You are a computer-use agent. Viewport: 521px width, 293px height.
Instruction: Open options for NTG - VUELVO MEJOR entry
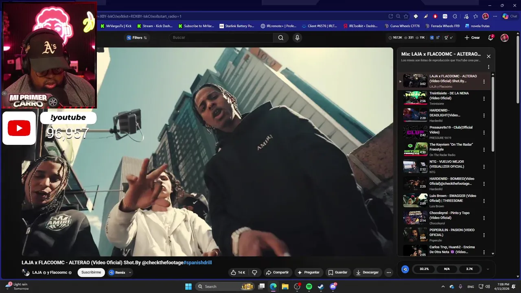pos(484,167)
